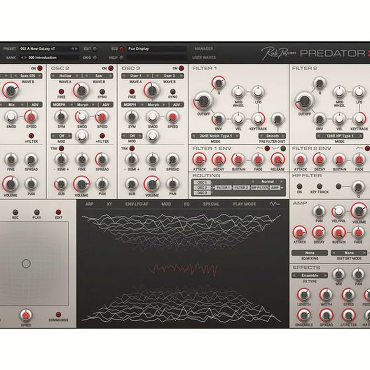
Task: Click the XY pad COMMANDS button
Action: [x=58, y=314]
